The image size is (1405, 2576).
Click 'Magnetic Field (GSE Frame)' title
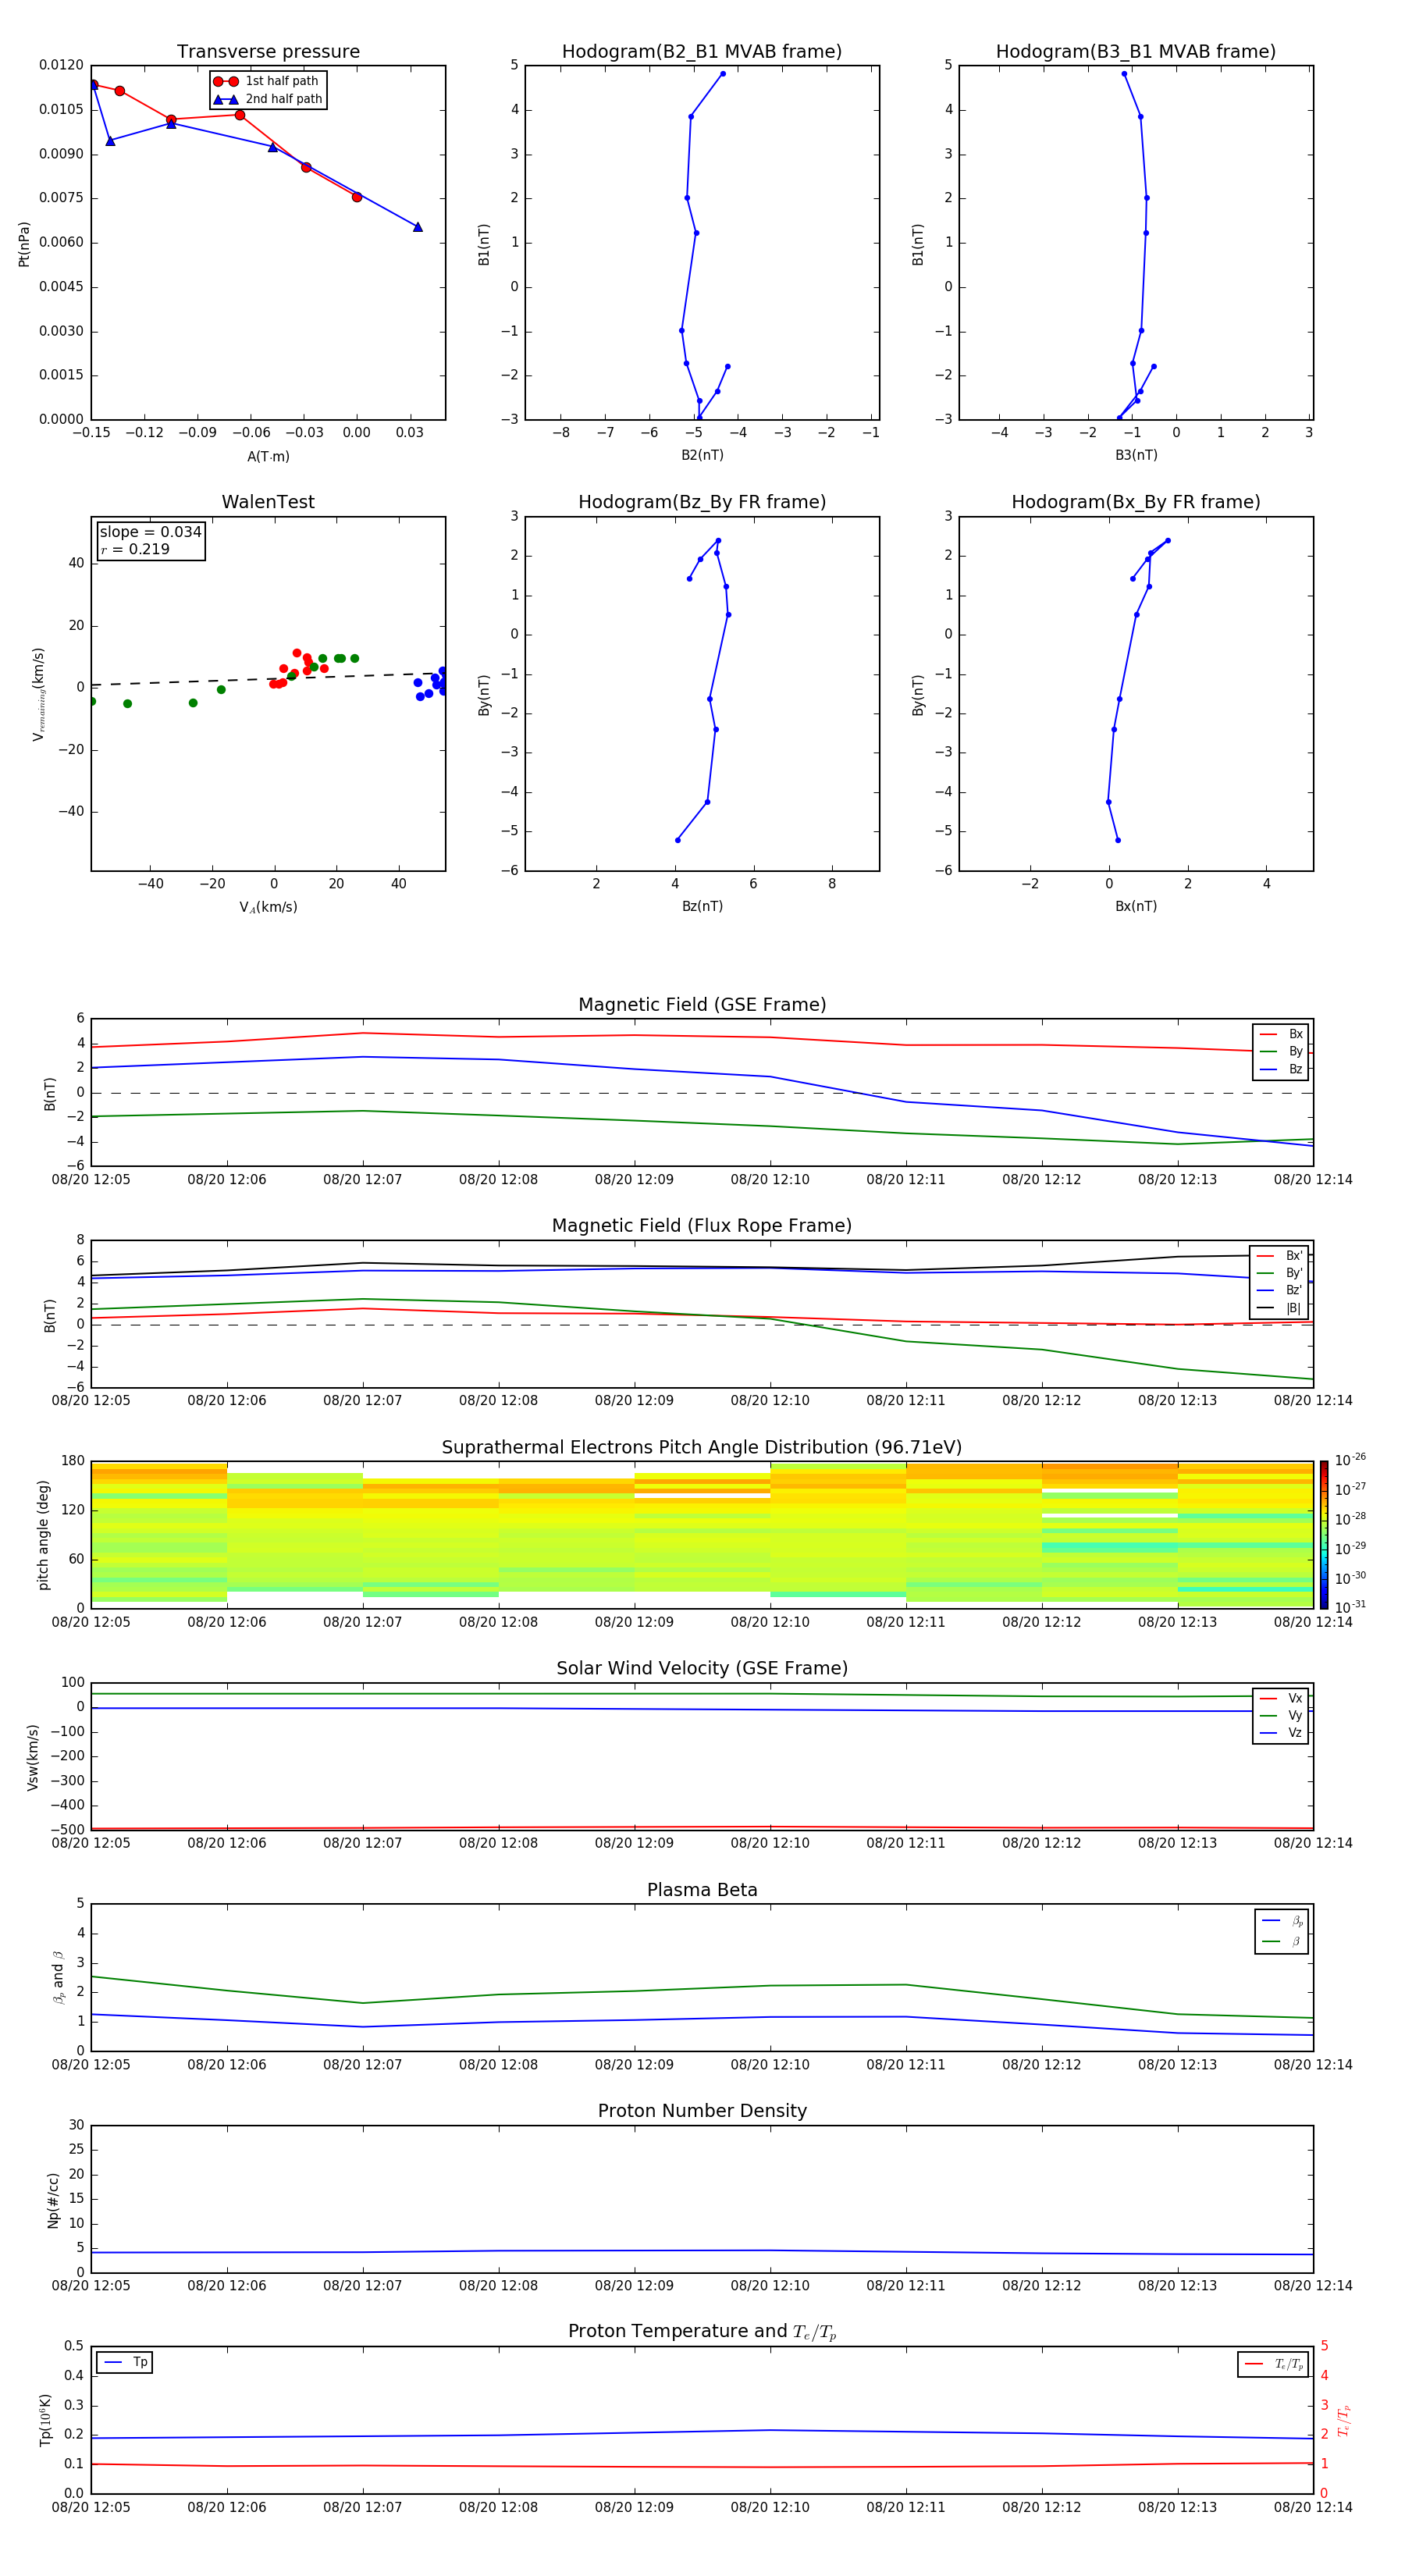[702, 1005]
